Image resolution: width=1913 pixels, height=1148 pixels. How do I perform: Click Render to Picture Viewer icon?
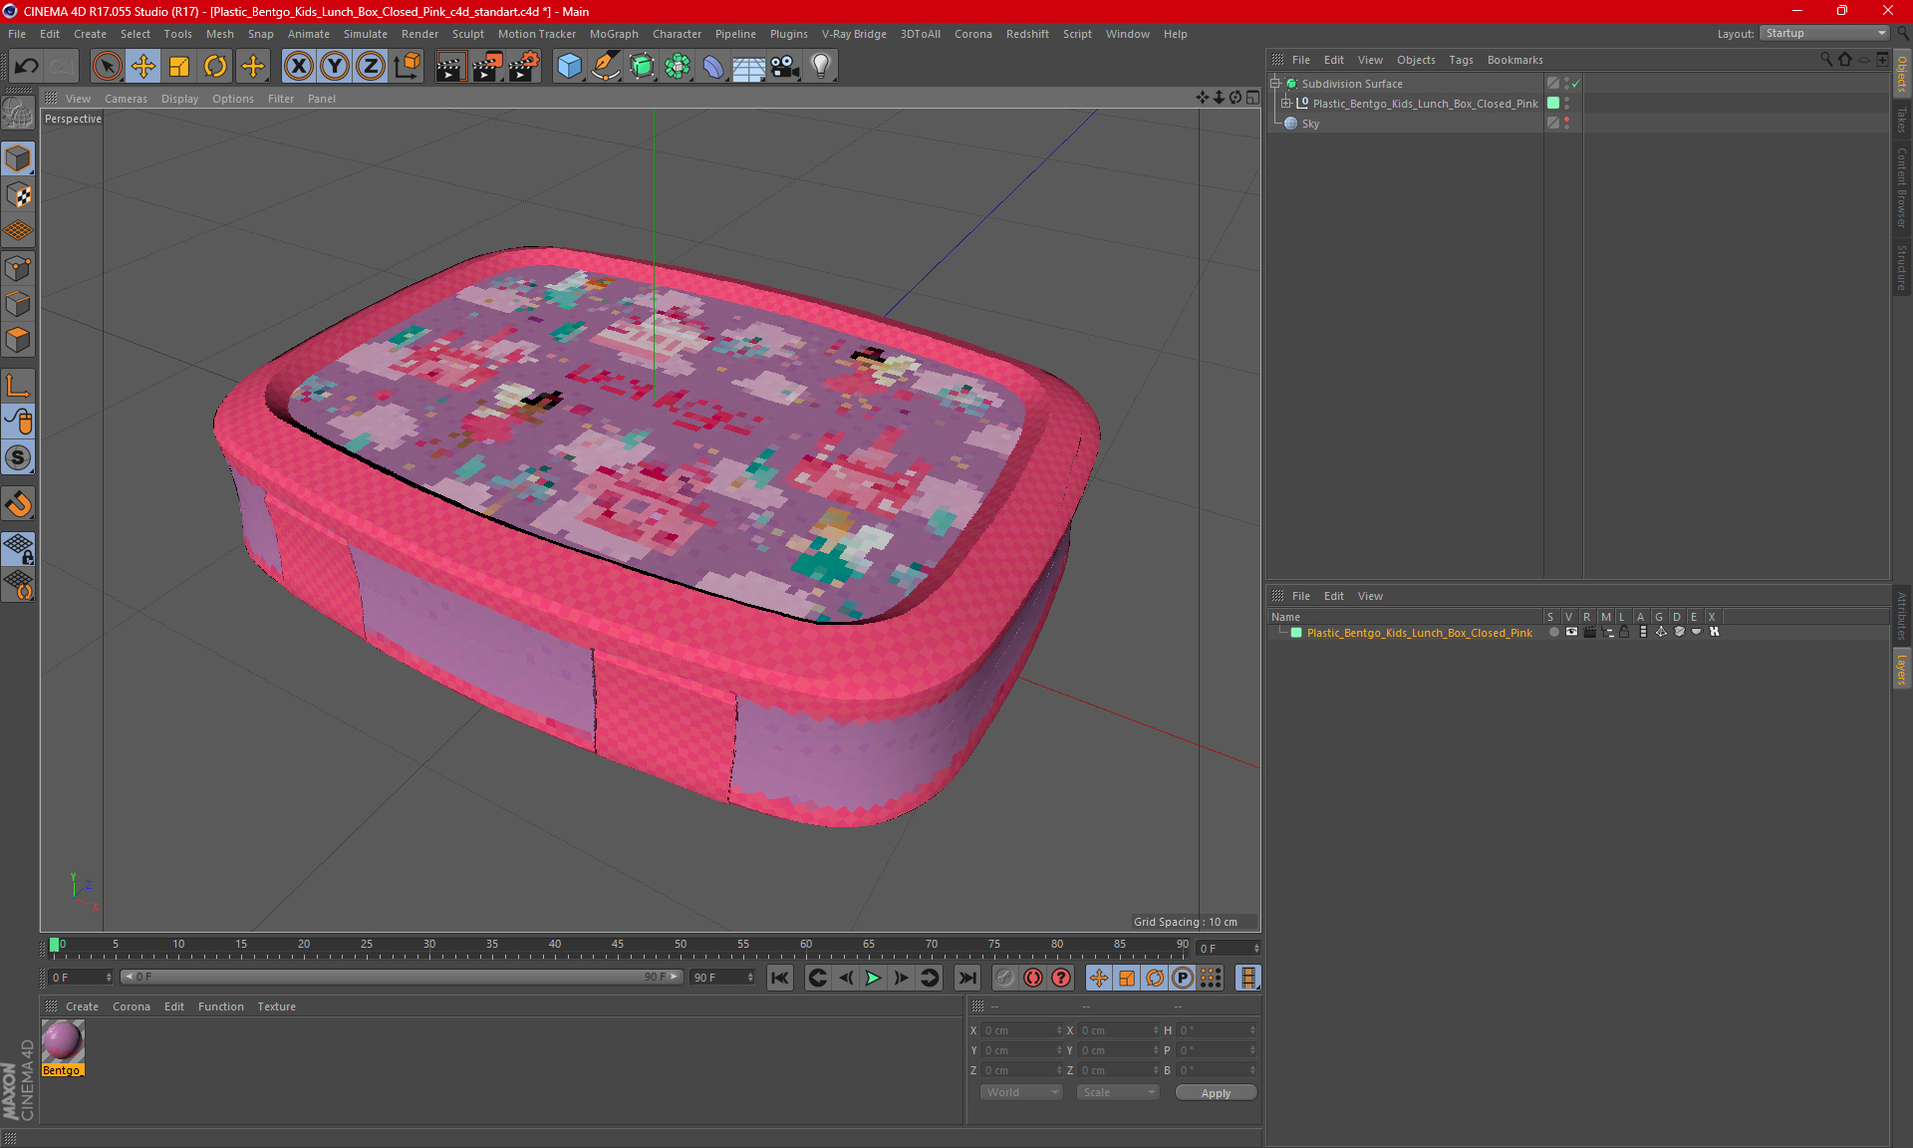click(487, 66)
